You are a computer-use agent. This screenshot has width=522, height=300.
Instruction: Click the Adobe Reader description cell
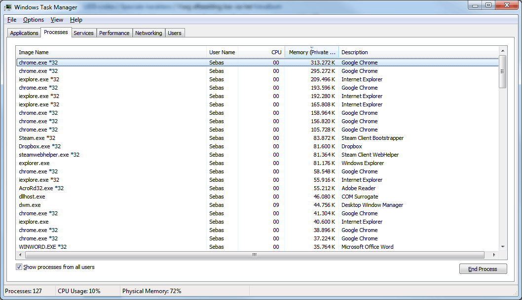(x=359, y=188)
